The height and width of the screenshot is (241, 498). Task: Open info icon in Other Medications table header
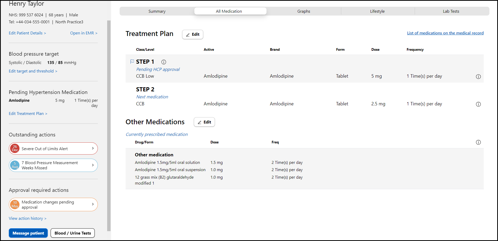pyautogui.click(x=478, y=142)
